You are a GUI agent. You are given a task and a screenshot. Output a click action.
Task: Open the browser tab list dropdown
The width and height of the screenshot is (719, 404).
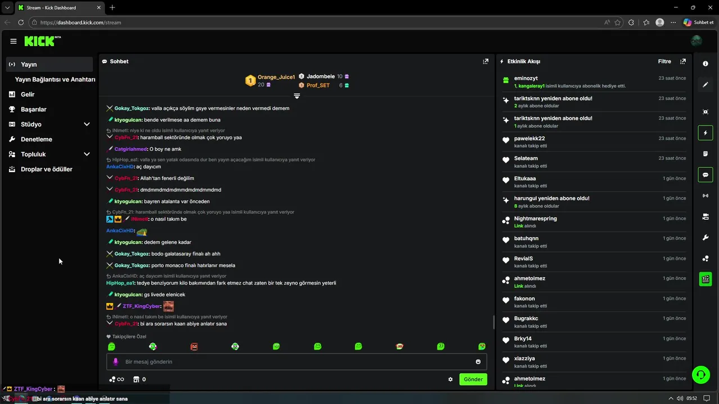[7, 7]
